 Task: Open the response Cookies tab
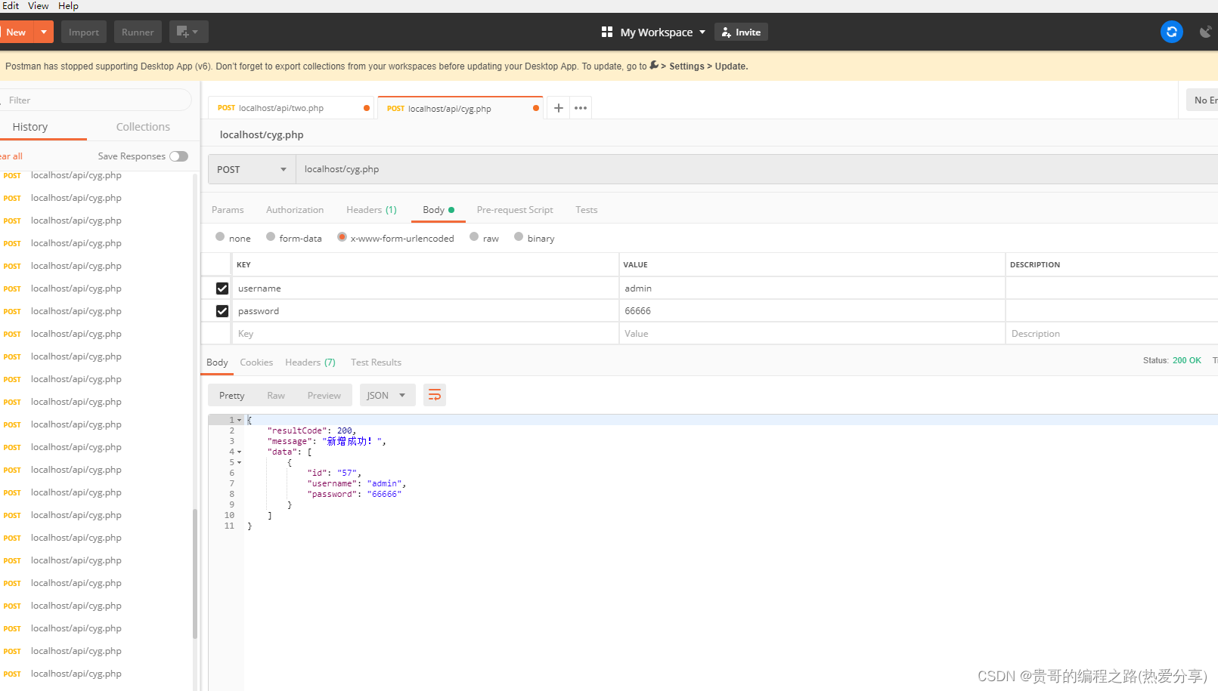256,362
